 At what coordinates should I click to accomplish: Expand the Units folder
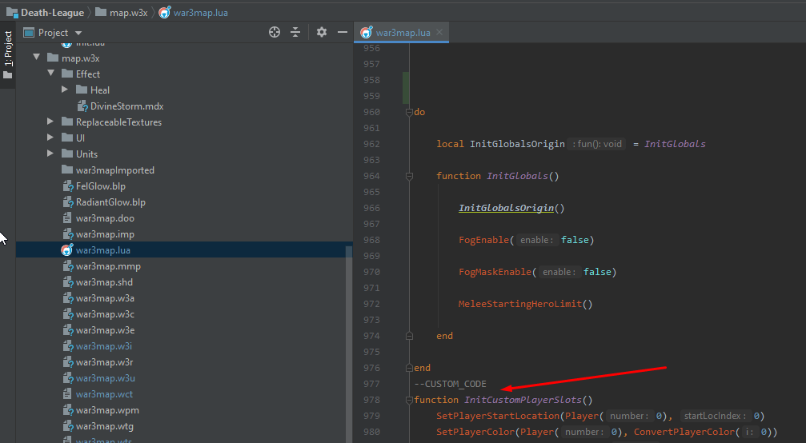(51, 154)
